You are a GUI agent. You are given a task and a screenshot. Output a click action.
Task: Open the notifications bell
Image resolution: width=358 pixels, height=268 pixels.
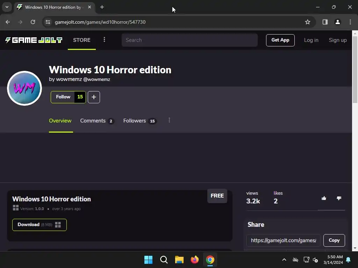[x=349, y=260]
